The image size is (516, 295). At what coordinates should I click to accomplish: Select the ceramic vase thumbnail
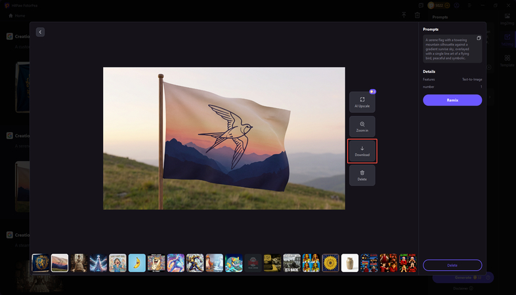click(x=350, y=263)
